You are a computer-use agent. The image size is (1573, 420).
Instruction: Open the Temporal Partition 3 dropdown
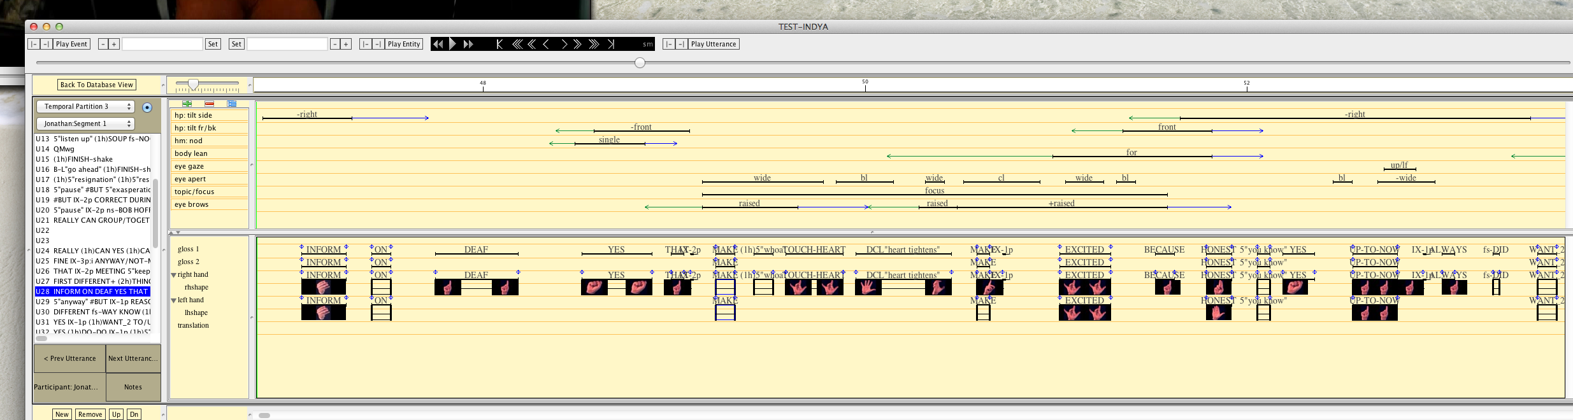tap(85, 106)
